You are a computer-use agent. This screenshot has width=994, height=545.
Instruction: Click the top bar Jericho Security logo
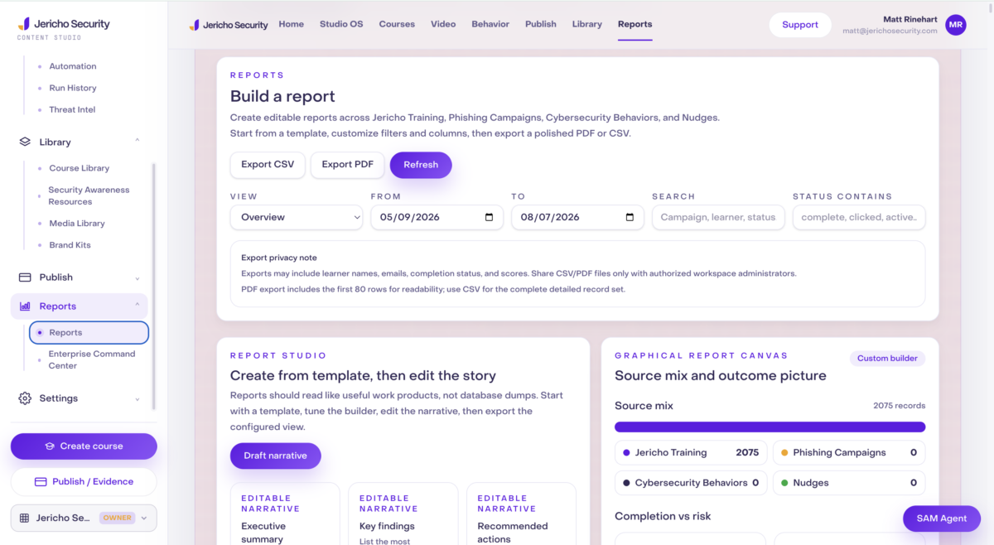tap(229, 25)
